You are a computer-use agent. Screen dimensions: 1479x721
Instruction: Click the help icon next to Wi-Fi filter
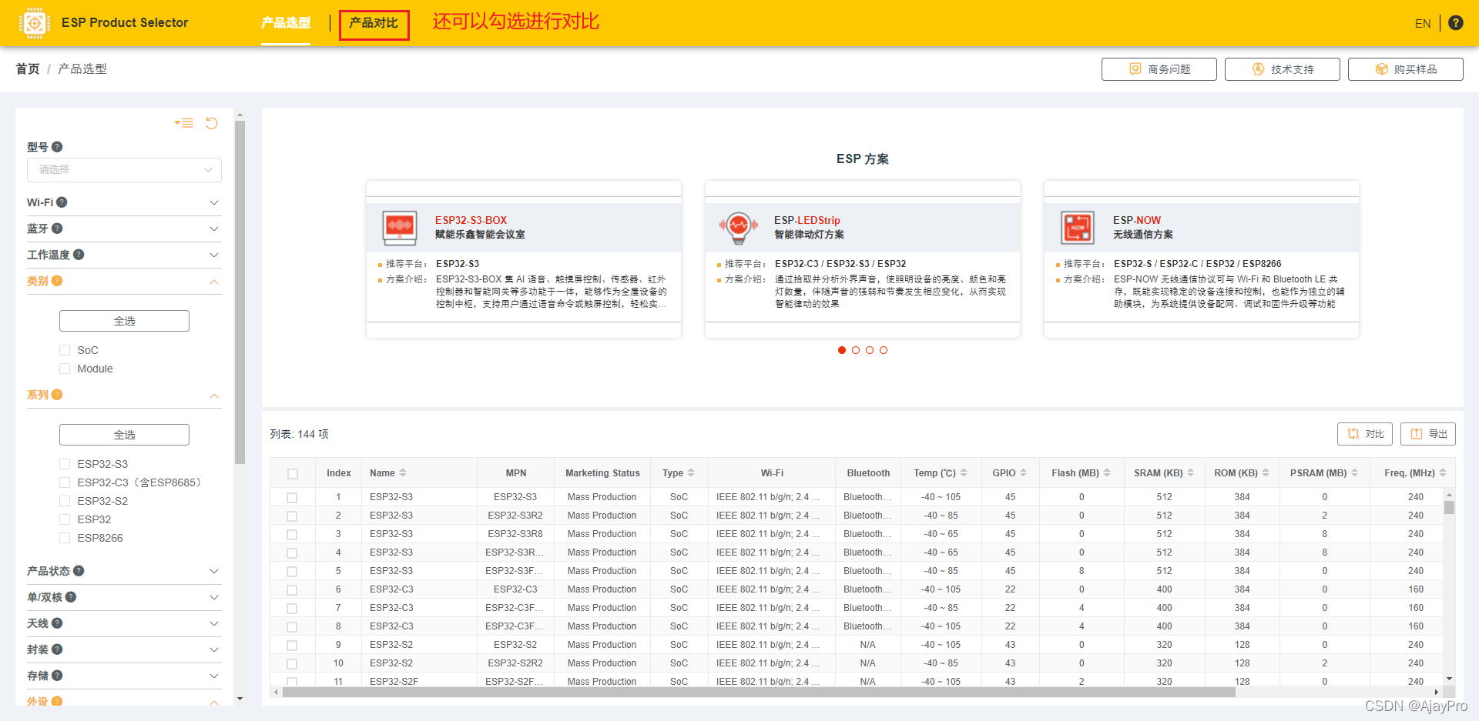tap(62, 202)
